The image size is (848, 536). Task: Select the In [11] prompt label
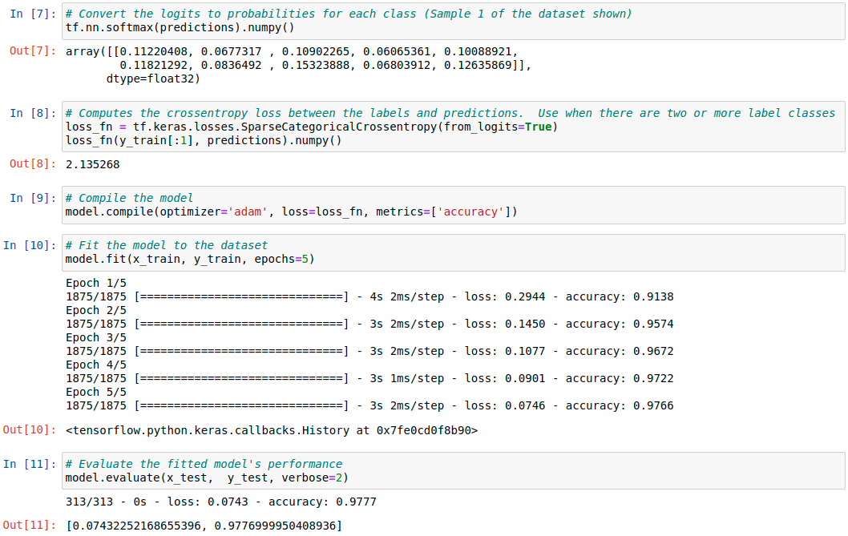click(29, 464)
